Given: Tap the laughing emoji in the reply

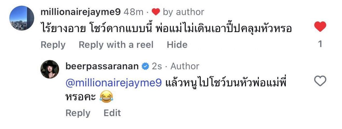Looking at the screenshot, I should click(107, 98).
